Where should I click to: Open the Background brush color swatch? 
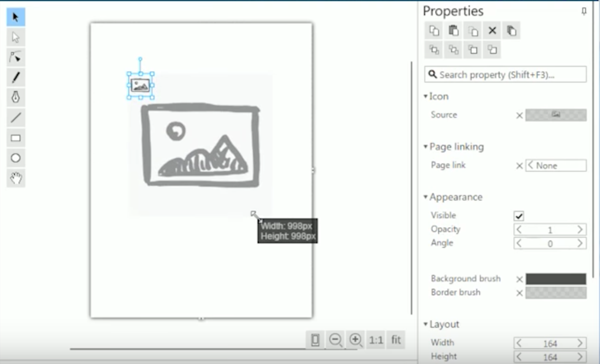(556, 279)
